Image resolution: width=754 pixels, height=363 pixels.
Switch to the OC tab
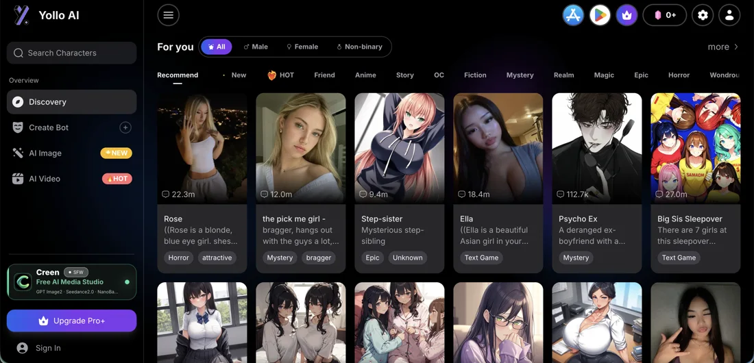439,75
